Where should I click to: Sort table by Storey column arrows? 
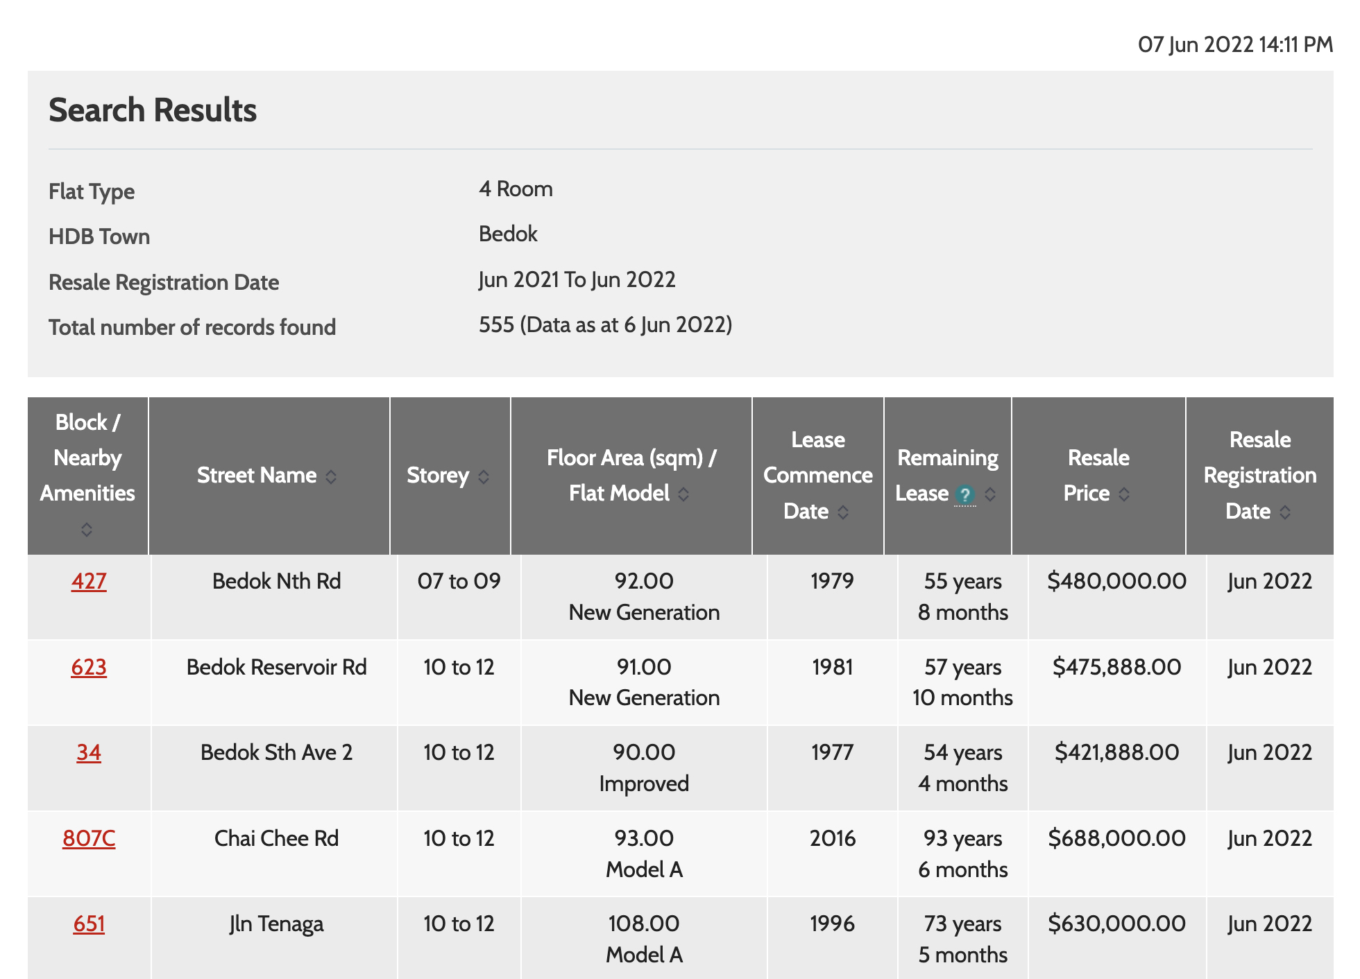click(484, 476)
